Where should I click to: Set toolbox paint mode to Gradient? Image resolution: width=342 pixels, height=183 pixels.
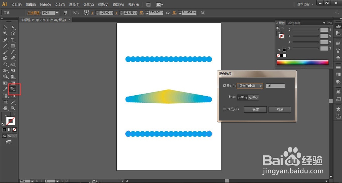click(x=9, y=130)
